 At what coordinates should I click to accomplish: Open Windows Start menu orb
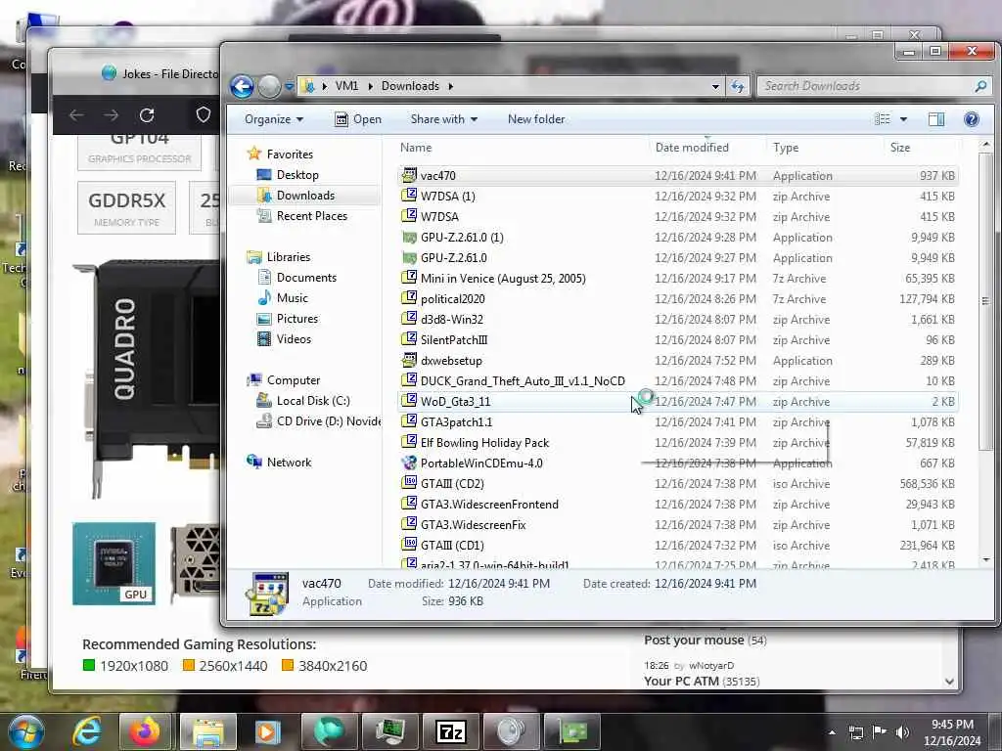pos(24,731)
